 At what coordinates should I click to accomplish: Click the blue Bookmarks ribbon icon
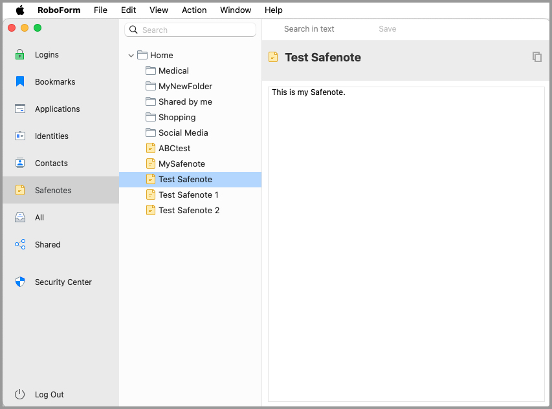coord(20,81)
